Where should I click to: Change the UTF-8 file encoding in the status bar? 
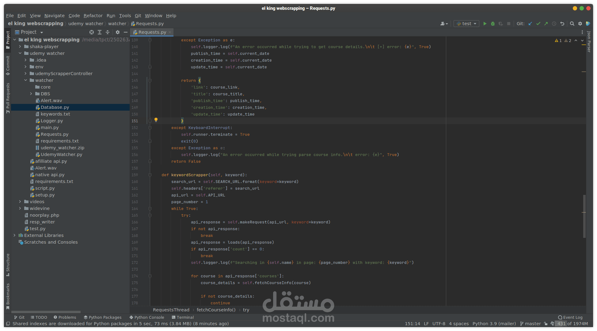(439, 324)
